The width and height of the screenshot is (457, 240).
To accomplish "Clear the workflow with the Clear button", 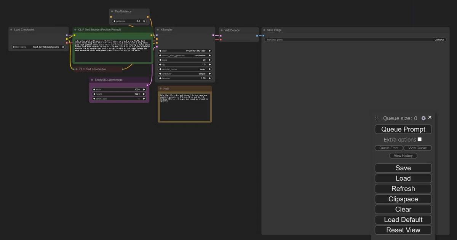I will tap(403, 209).
